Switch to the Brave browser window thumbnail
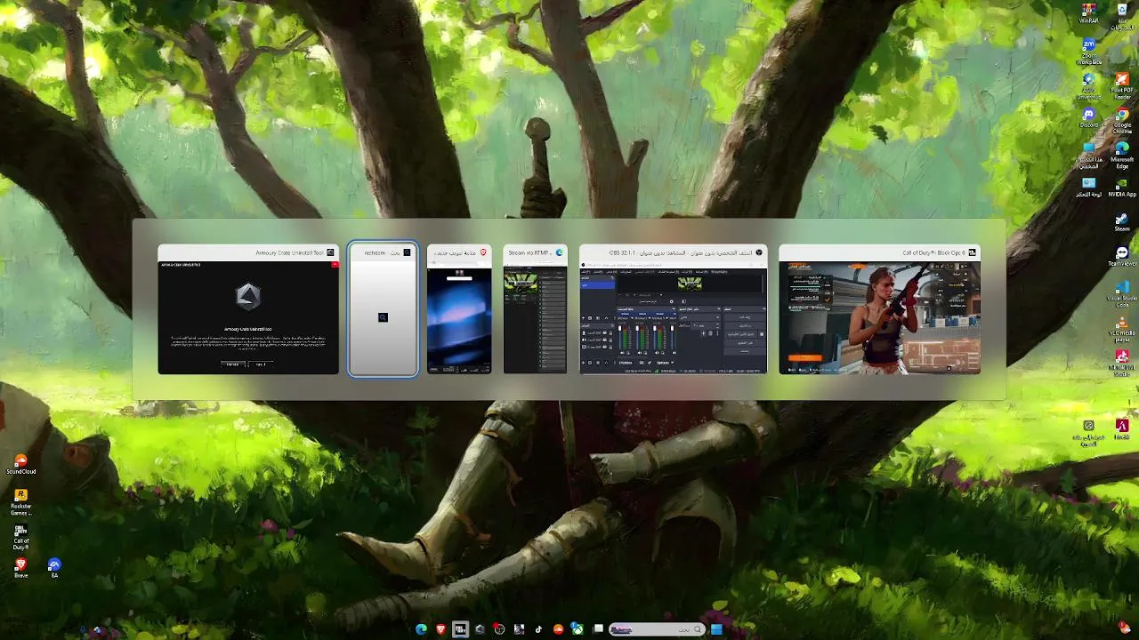 click(459, 309)
